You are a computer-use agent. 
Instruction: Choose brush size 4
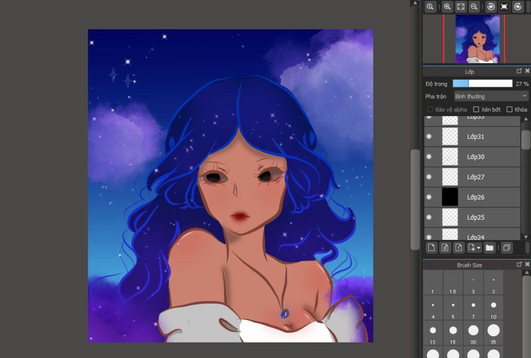(x=433, y=308)
